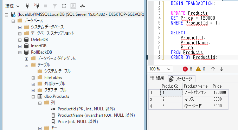238x130 pixels.
Task: Click BEGIN TRANSACTION on line 1
Action: tap(192, 3)
